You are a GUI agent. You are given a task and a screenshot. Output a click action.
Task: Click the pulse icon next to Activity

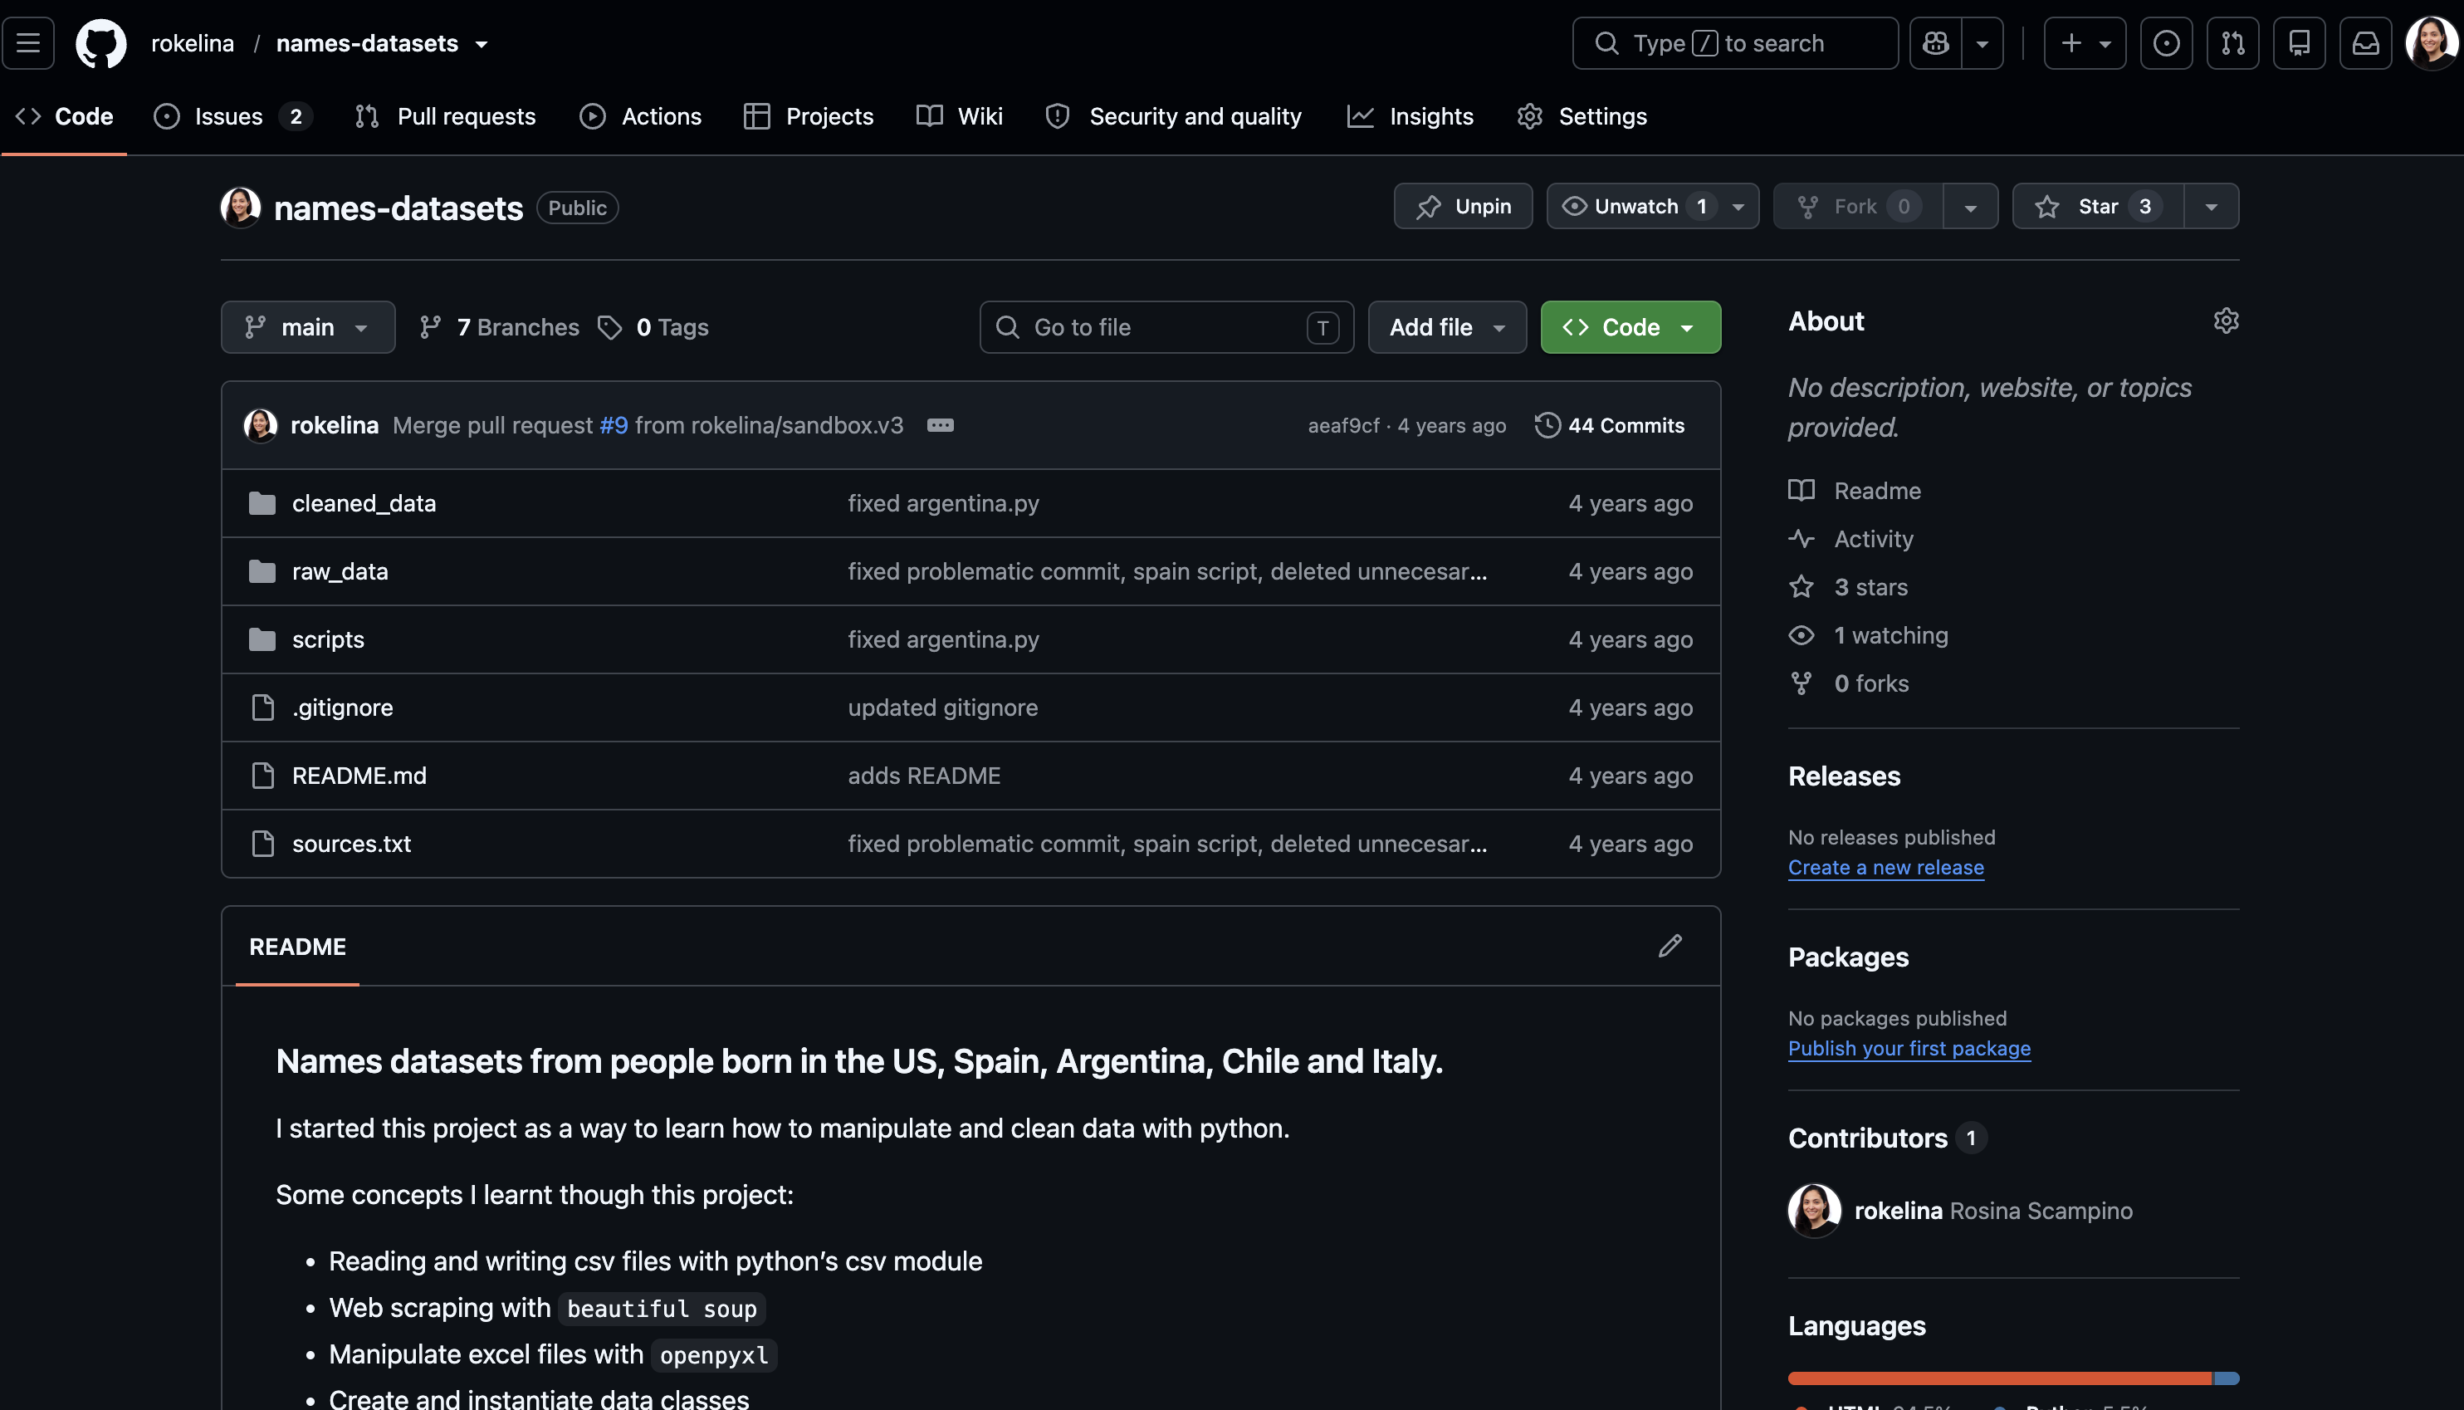[x=1802, y=538]
